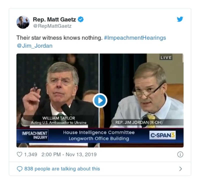Image resolution: width=200 pixels, height=185 pixels.
Task: Click the blue verified checkmark badge
Action: pyautogui.click(x=81, y=19)
